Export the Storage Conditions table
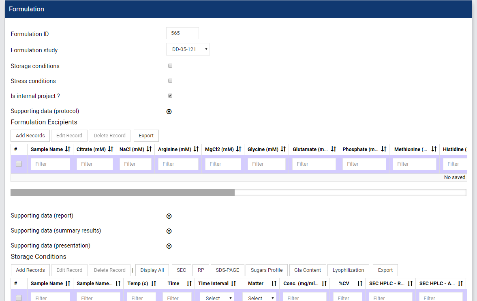The height and width of the screenshot is (301, 477). (385, 270)
